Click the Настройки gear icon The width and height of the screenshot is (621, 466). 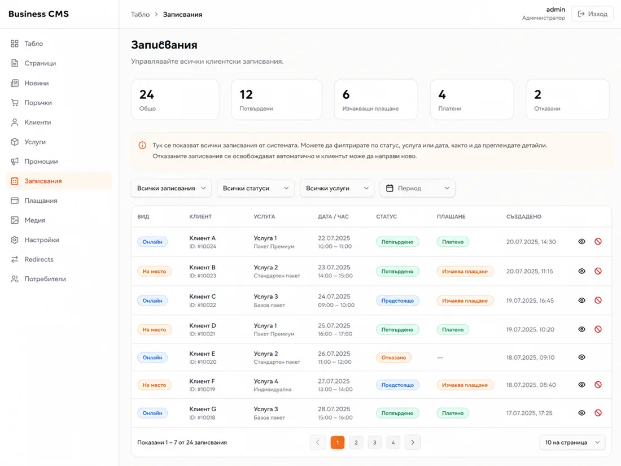15,239
